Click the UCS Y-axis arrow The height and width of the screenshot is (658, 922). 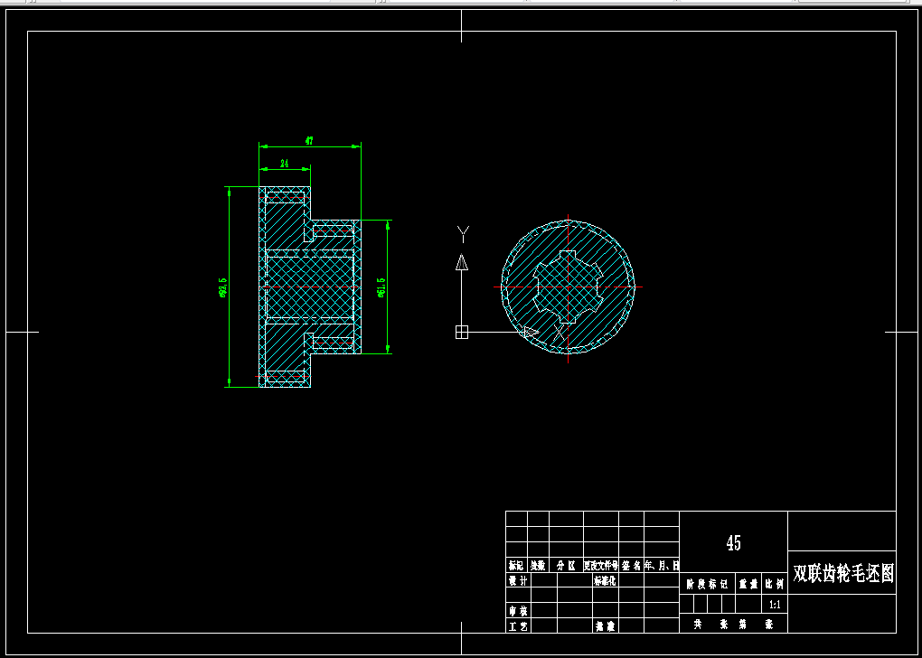pyautogui.click(x=462, y=262)
